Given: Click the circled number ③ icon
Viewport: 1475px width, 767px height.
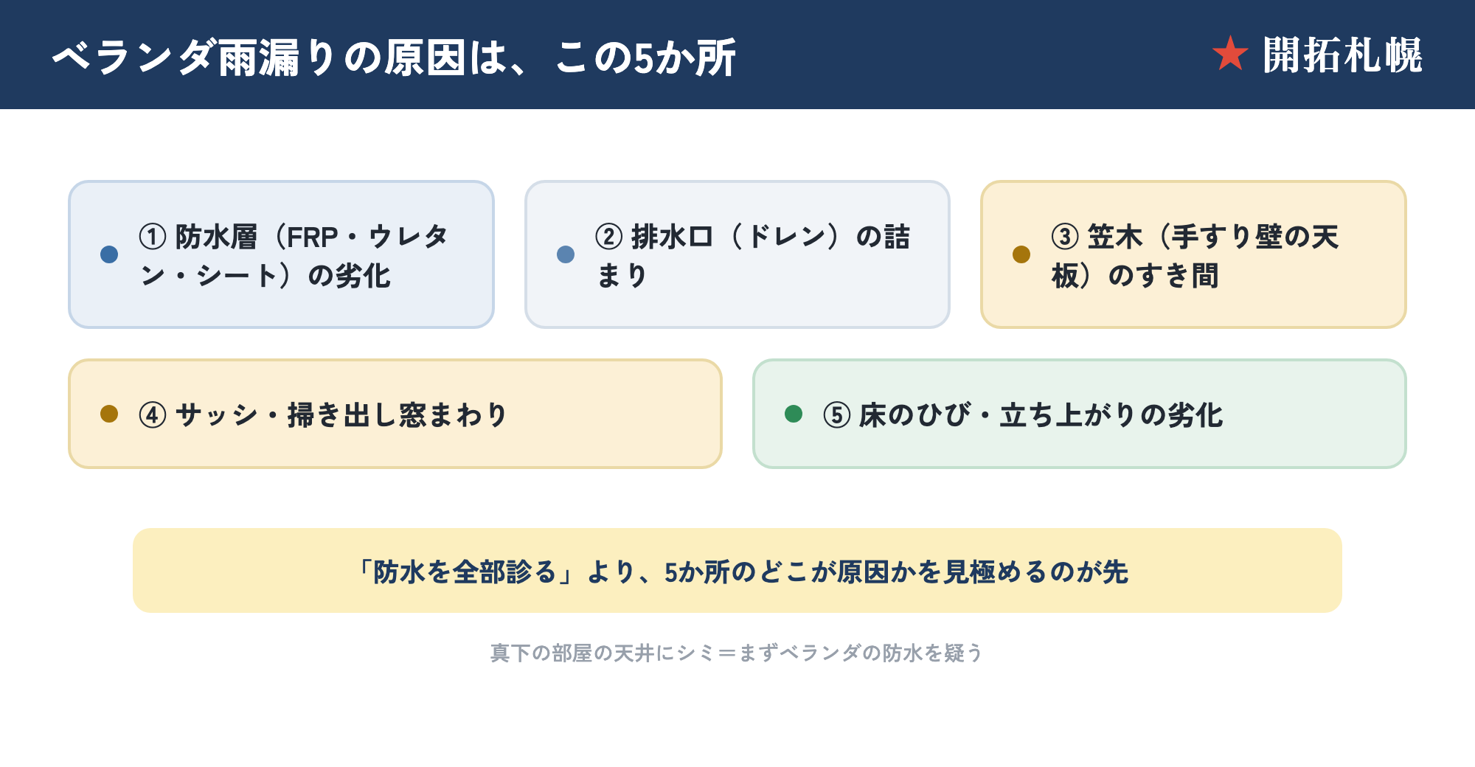Looking at the screenshot, I should (x=1065, y=237).
